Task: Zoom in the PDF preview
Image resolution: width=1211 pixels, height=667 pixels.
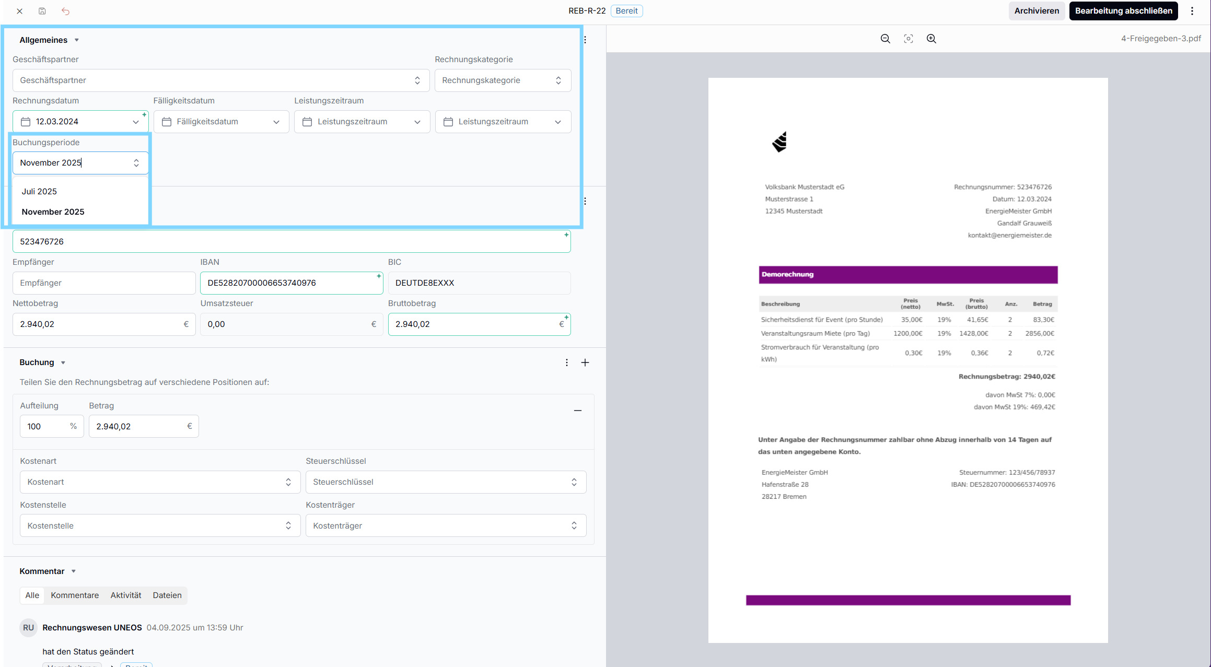Action: point(931,39)
